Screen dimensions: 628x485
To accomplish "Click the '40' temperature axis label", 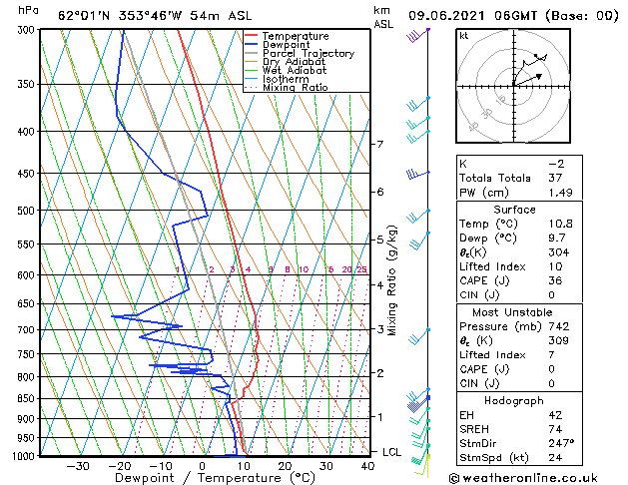I will (x=367, y=466).
